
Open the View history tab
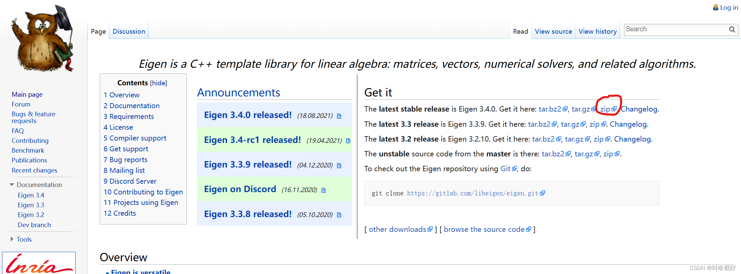[x=597, y=31]
